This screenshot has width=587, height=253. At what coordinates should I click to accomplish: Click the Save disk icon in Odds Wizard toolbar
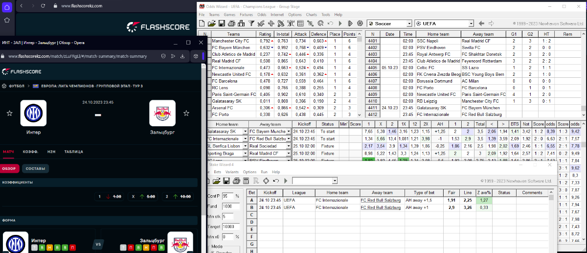point(221,23)
